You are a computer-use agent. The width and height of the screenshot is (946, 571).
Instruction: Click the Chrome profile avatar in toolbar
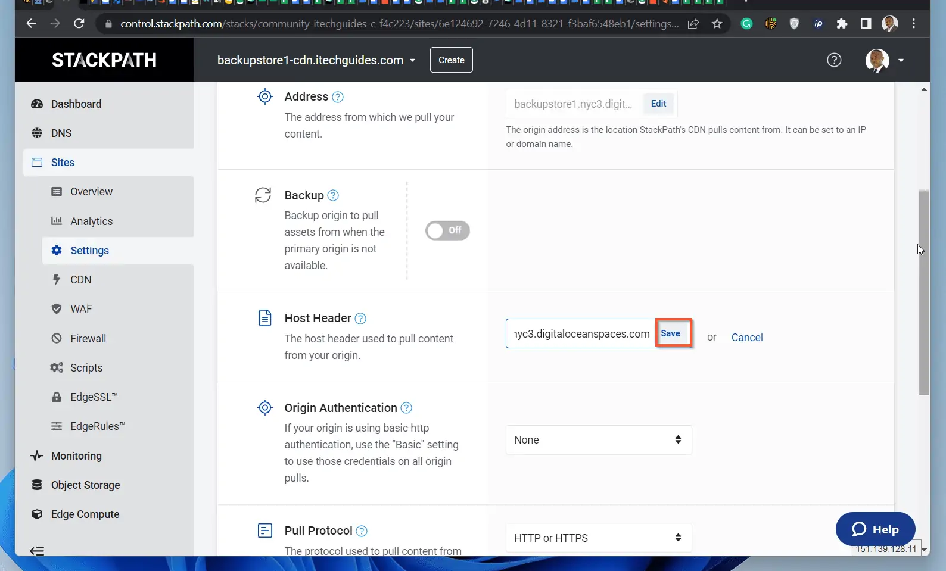(x=889, y=24)
